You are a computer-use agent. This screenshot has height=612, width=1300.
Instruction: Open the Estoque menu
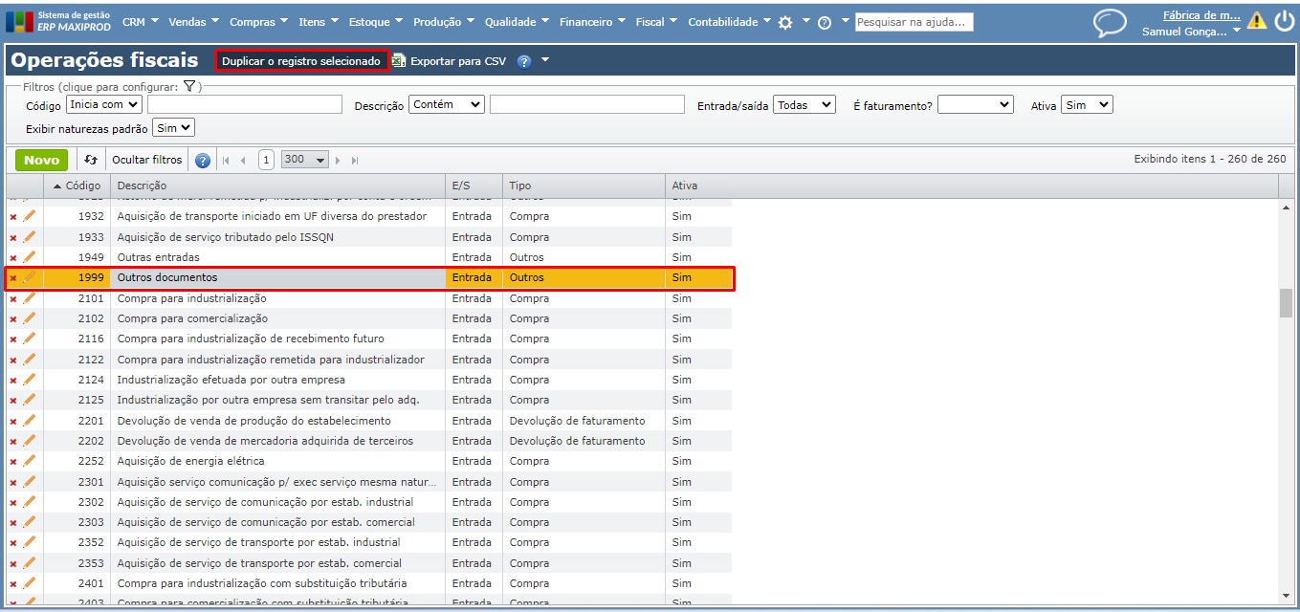coord(377,22)
